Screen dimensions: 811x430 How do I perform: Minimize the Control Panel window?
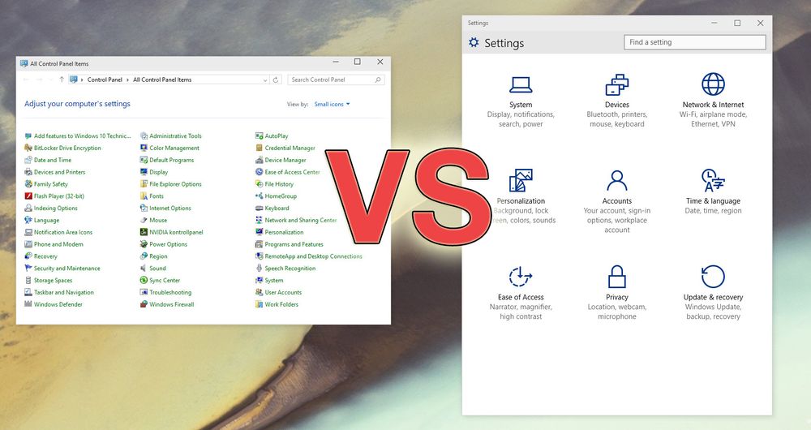(x=336, y=62)
